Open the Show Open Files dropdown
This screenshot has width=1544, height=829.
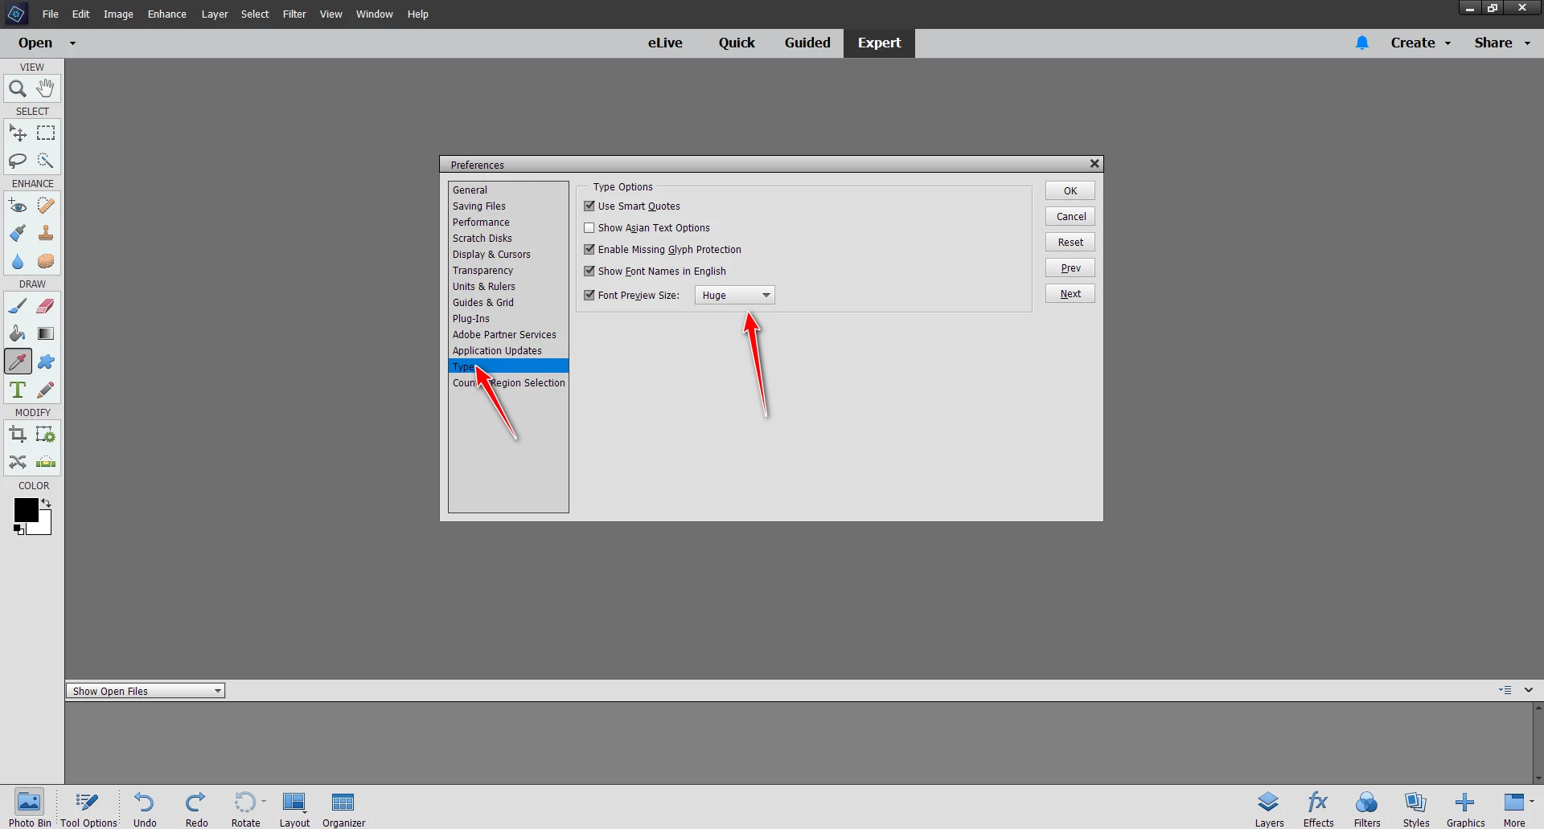pyautogui.click(x=146, y=691)
